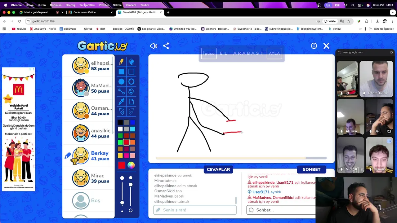The height and width of the screenshot is (223, 397).
Task: Redo the drawing stroke
Action: point(132,111)
